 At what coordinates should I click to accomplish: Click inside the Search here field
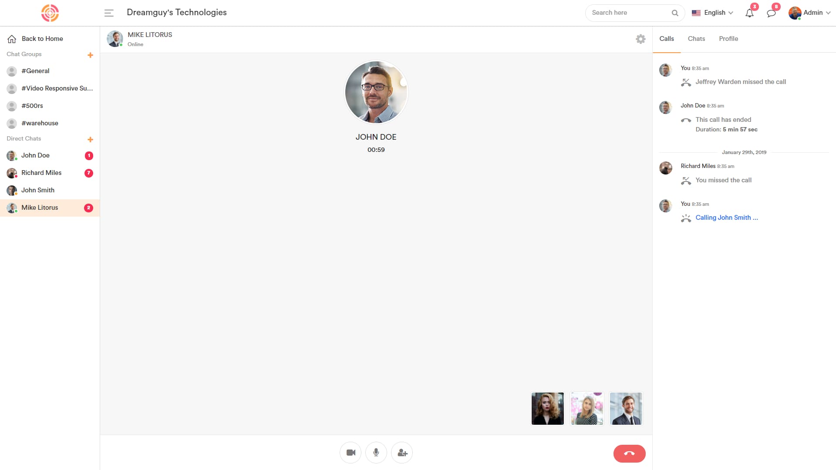[x=627, y=13]
